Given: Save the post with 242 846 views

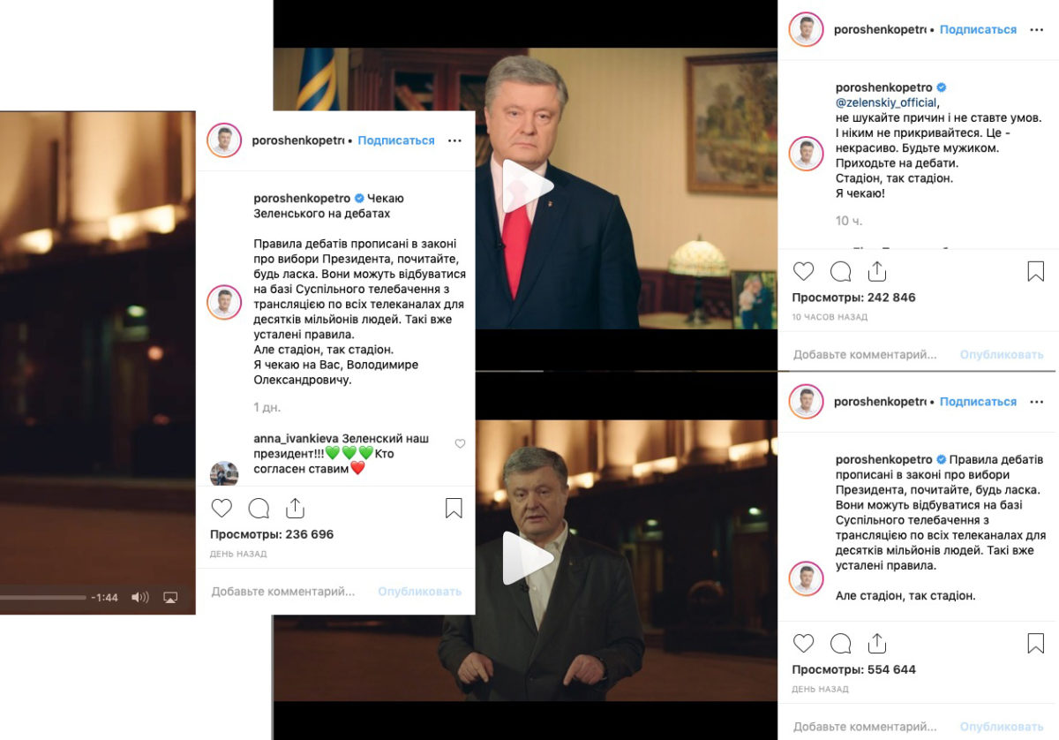Looking at the screenshot, I should [x=1036, y=271].
